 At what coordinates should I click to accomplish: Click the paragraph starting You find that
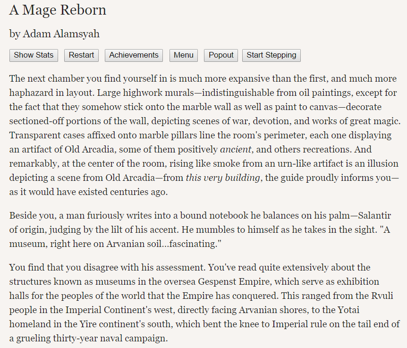pos(204,303)
